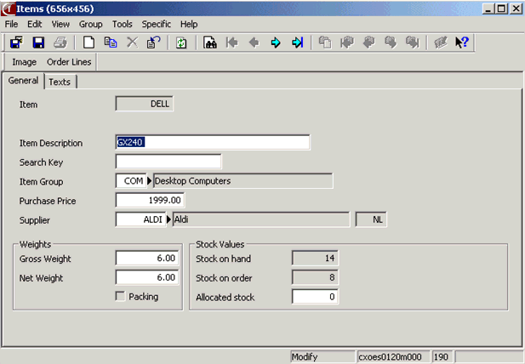Image resolution: width=525 pixels, height=364 pixels.
Task: Click the What's This help pointer icon
Action: click(462, 43)
